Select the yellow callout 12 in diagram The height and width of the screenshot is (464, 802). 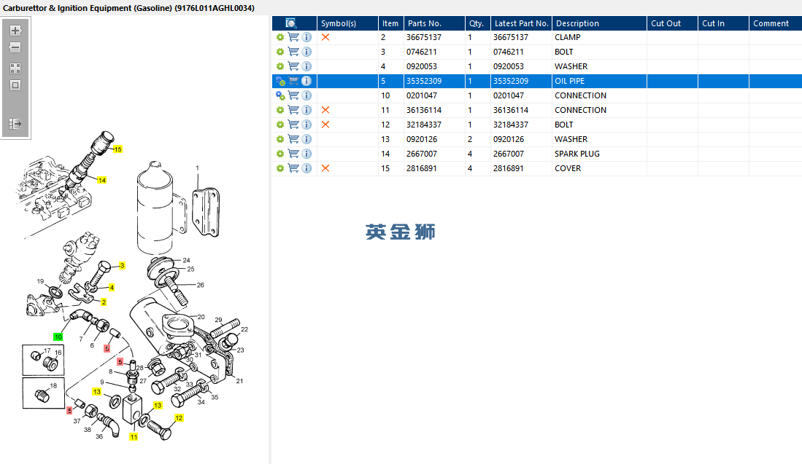(x=179, y=417)
